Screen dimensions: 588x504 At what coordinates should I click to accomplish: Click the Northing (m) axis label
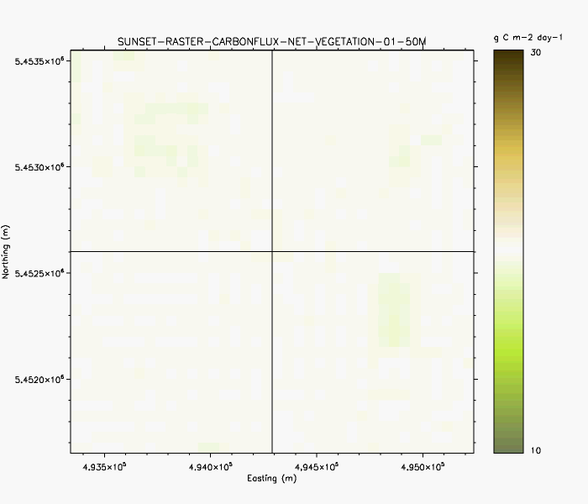click(7, 252)
